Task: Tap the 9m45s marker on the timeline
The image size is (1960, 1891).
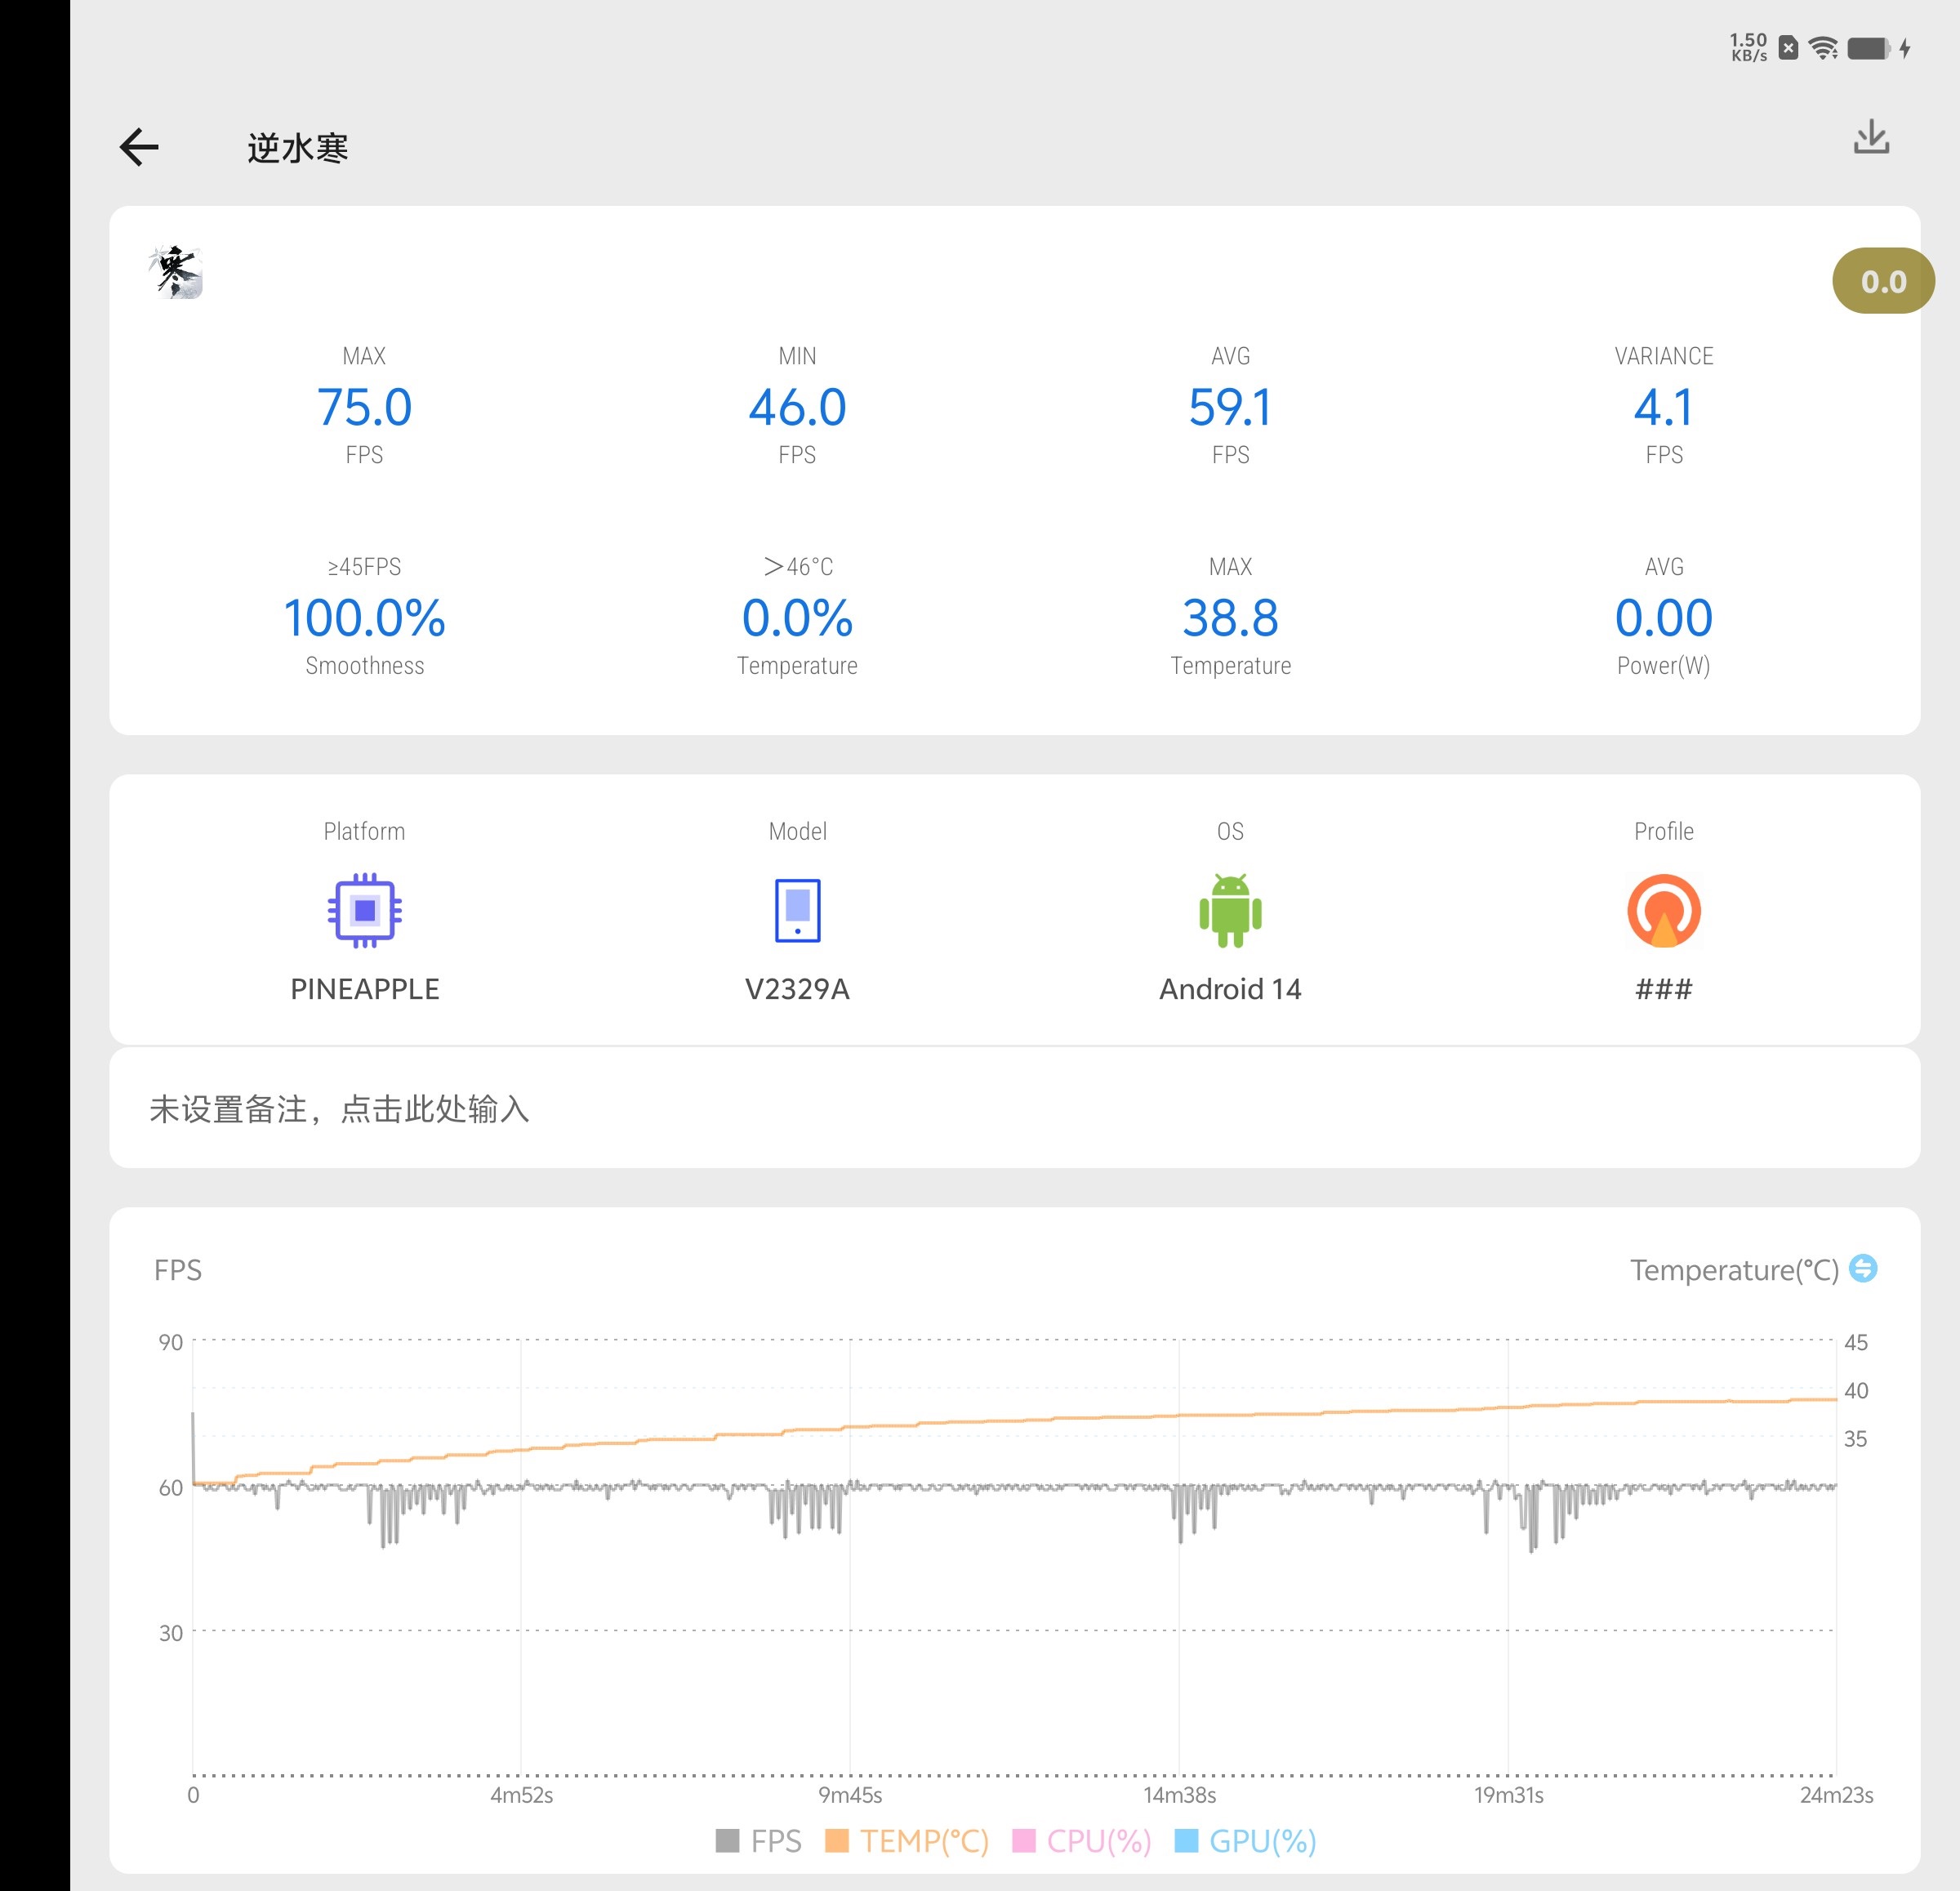Action: (850, 1795)
